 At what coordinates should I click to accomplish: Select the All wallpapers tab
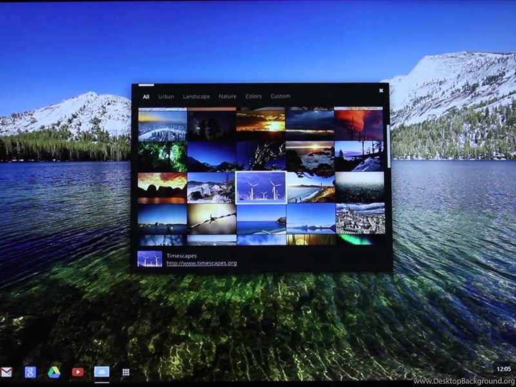click(x=146, y=97)
